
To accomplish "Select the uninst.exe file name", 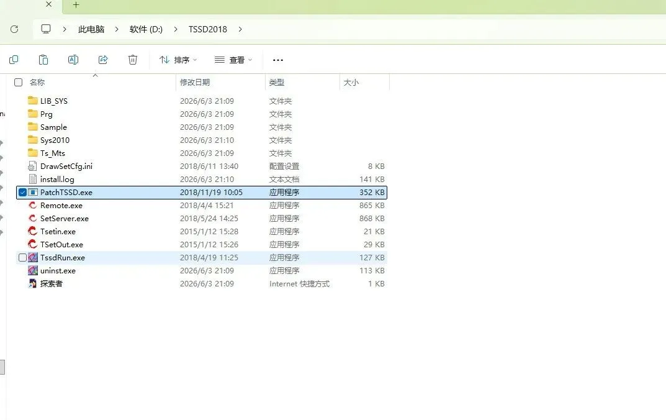I will pyautogui.click(x=58, y=271).
